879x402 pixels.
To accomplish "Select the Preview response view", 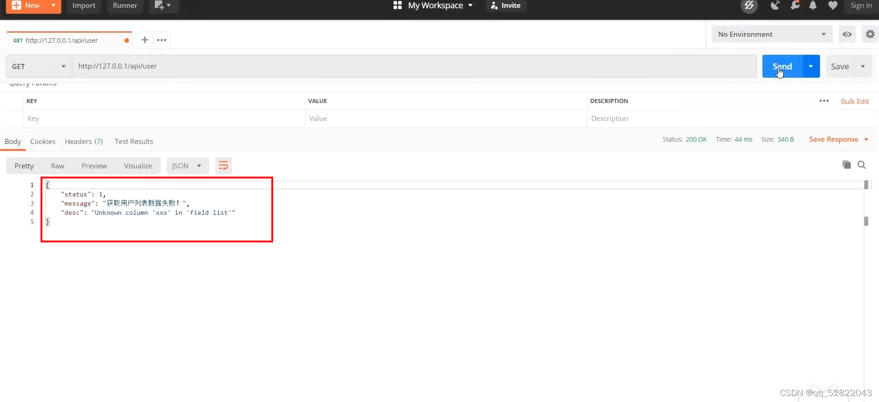I will (x=94, y=166).
